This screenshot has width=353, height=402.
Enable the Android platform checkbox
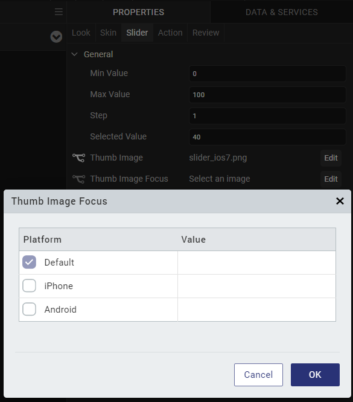tap(29, 309)
